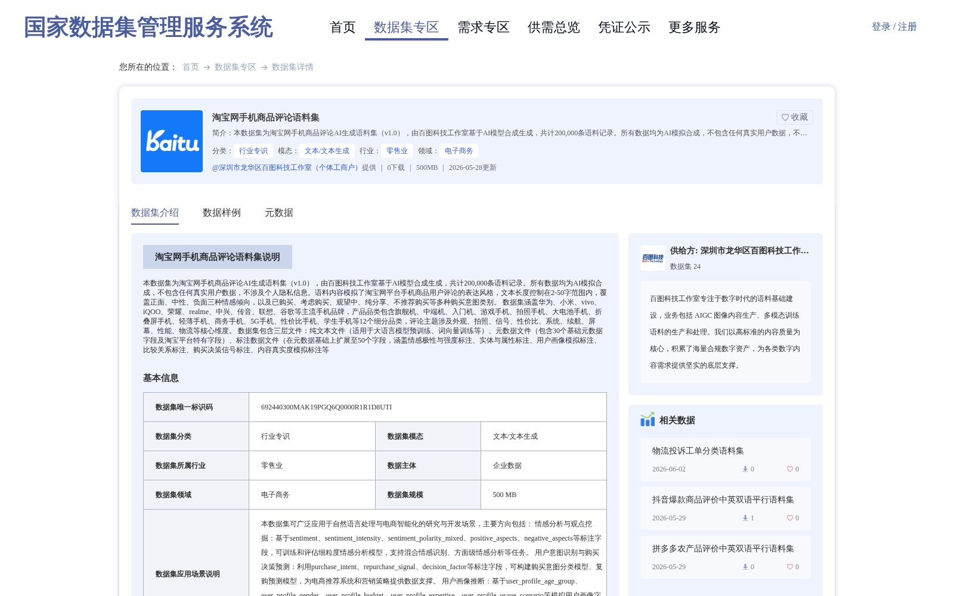
Task: Open related dataset 物流投诉工单分类语料集
Action: coord(698,451)
